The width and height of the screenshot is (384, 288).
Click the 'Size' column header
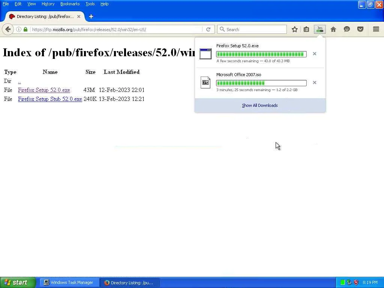coord(90,72)
